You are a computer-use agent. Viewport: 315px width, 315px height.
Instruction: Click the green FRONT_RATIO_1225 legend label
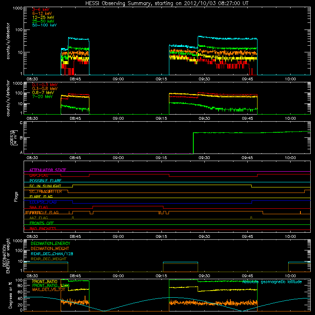click(x=51, y=285)
